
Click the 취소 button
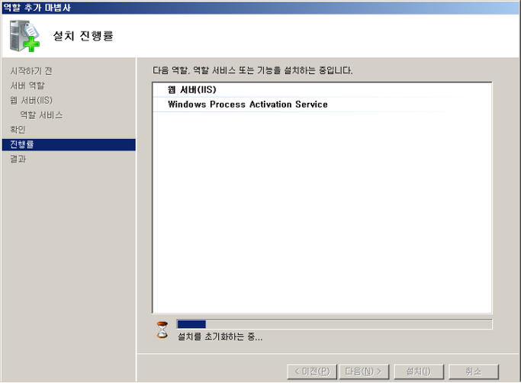coord(474,372)
